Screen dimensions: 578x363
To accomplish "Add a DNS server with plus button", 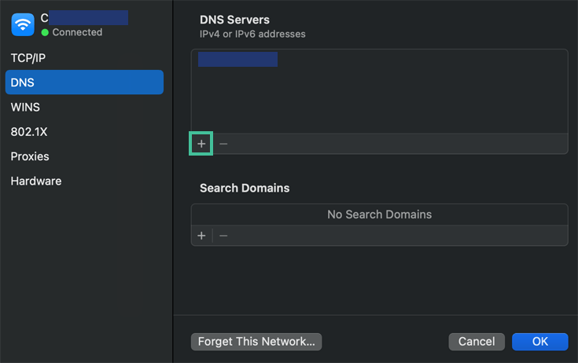I will coord(201,144).
